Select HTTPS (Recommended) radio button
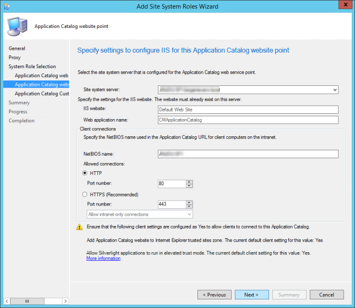 pos(84,194)
